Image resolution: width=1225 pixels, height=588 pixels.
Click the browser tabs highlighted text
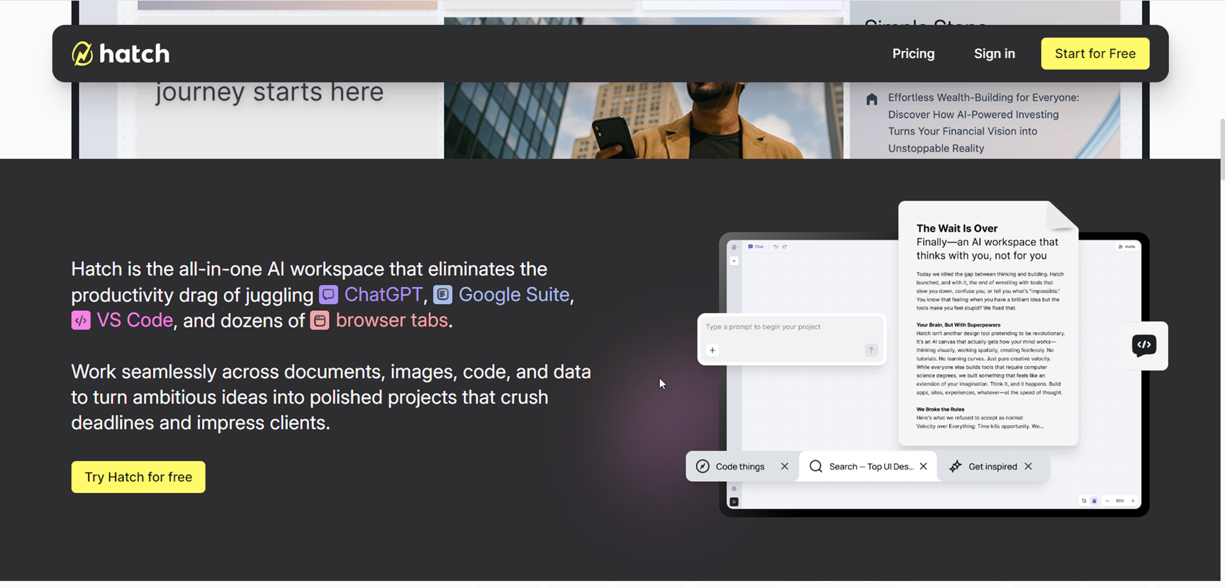point(391,320)
